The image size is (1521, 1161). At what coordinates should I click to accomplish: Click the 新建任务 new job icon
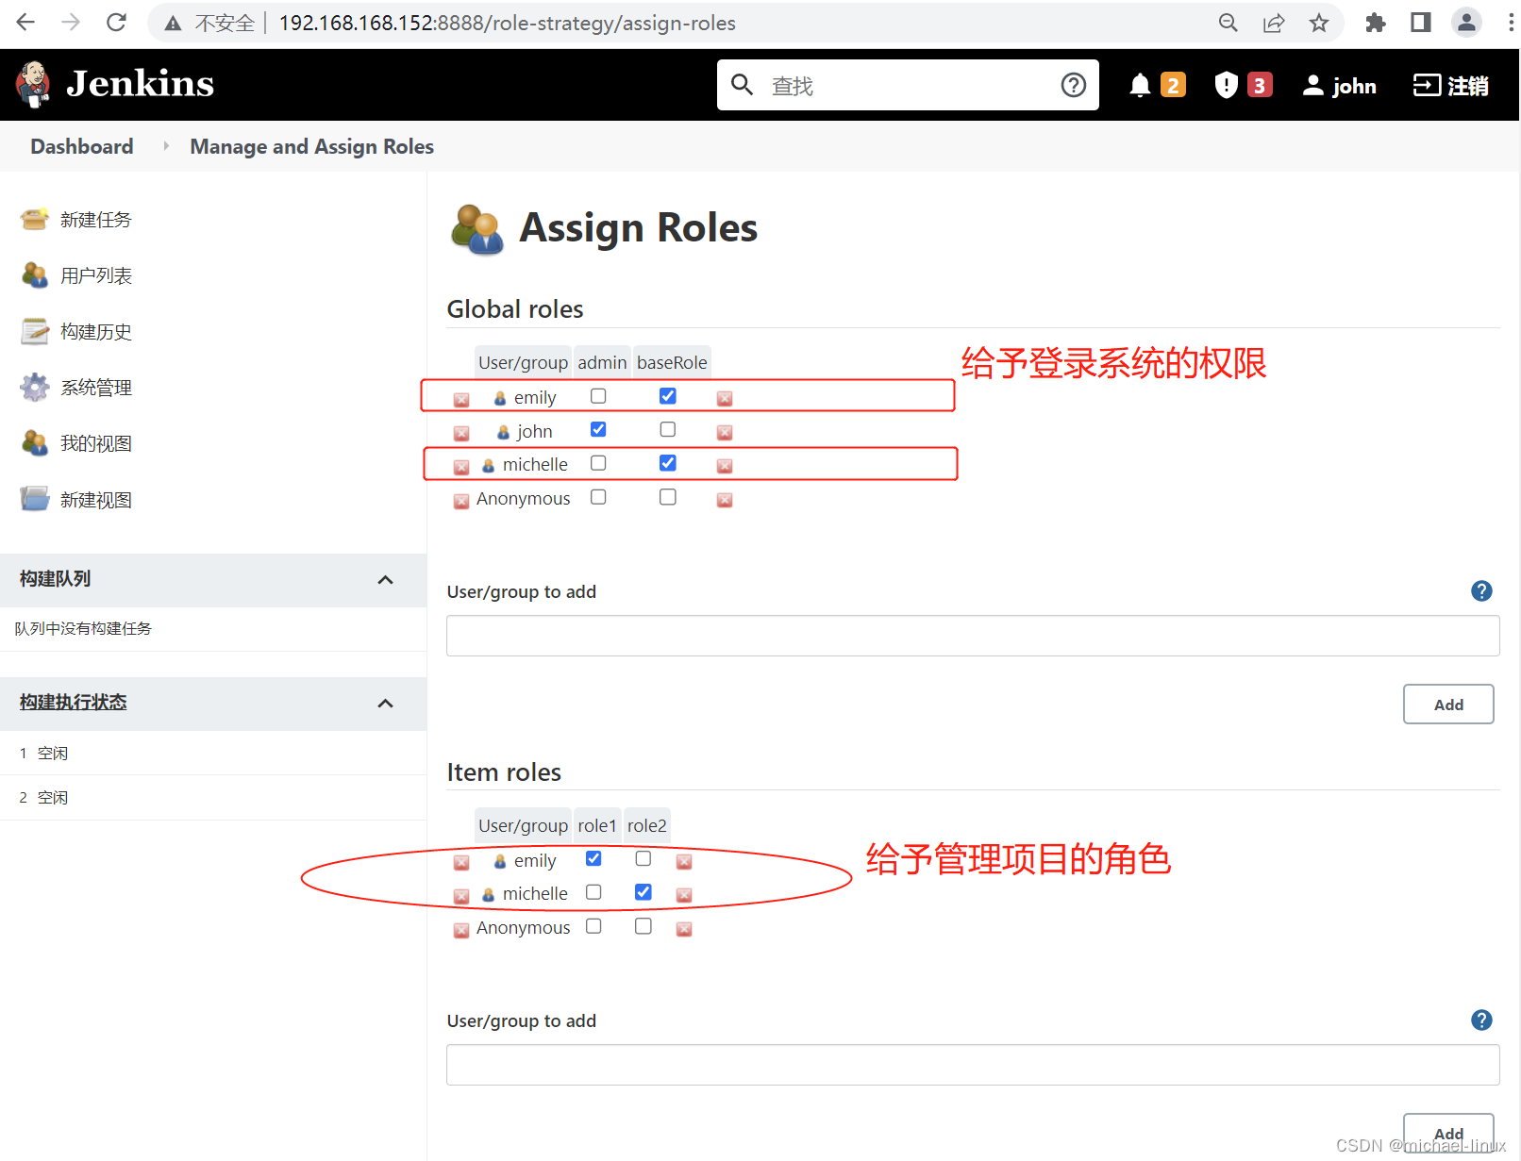[35, 219]
